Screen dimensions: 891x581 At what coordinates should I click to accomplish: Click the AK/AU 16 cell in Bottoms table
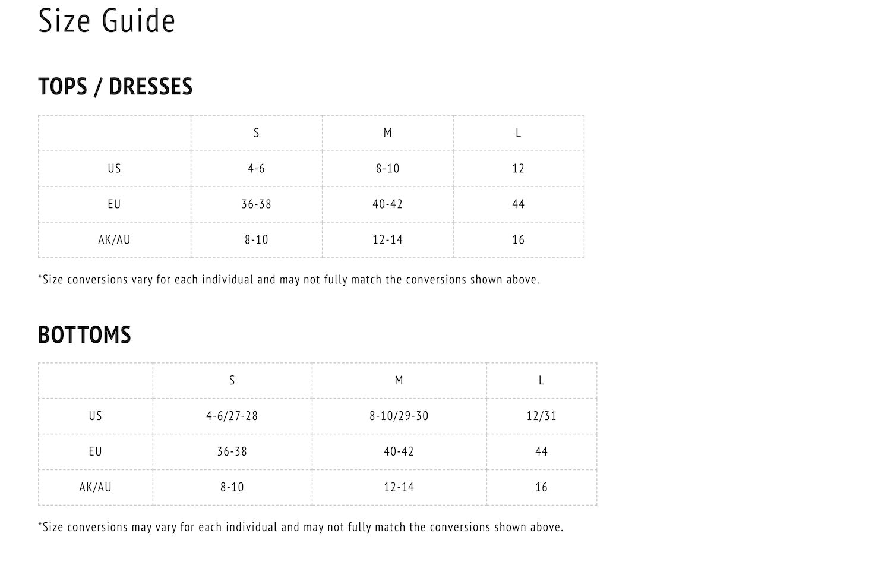[x=541, y=488]
